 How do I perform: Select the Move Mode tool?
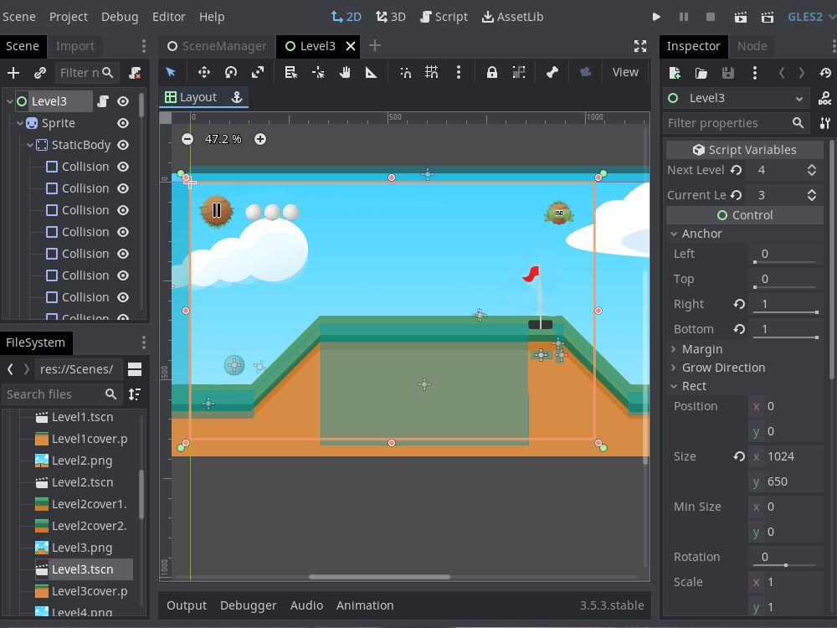click(204, 72)
